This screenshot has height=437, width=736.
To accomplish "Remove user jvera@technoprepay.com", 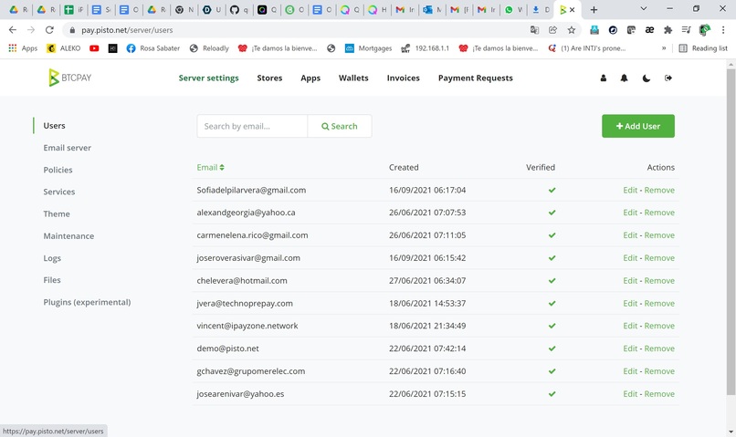I will click(659, 304).
